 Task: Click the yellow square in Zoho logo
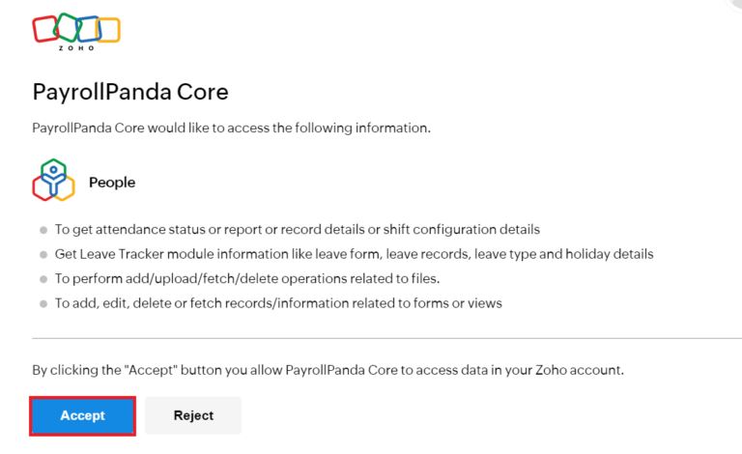[x=109, y=30]
